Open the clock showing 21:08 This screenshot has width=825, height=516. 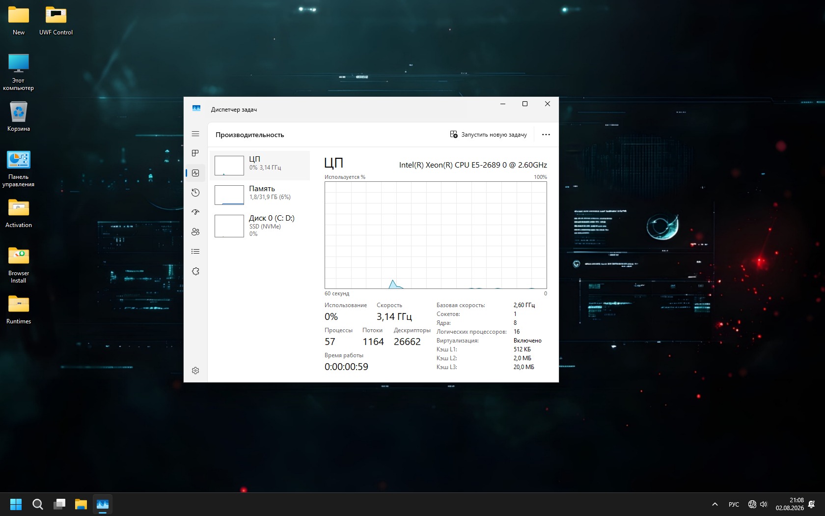tap(790, 504)
